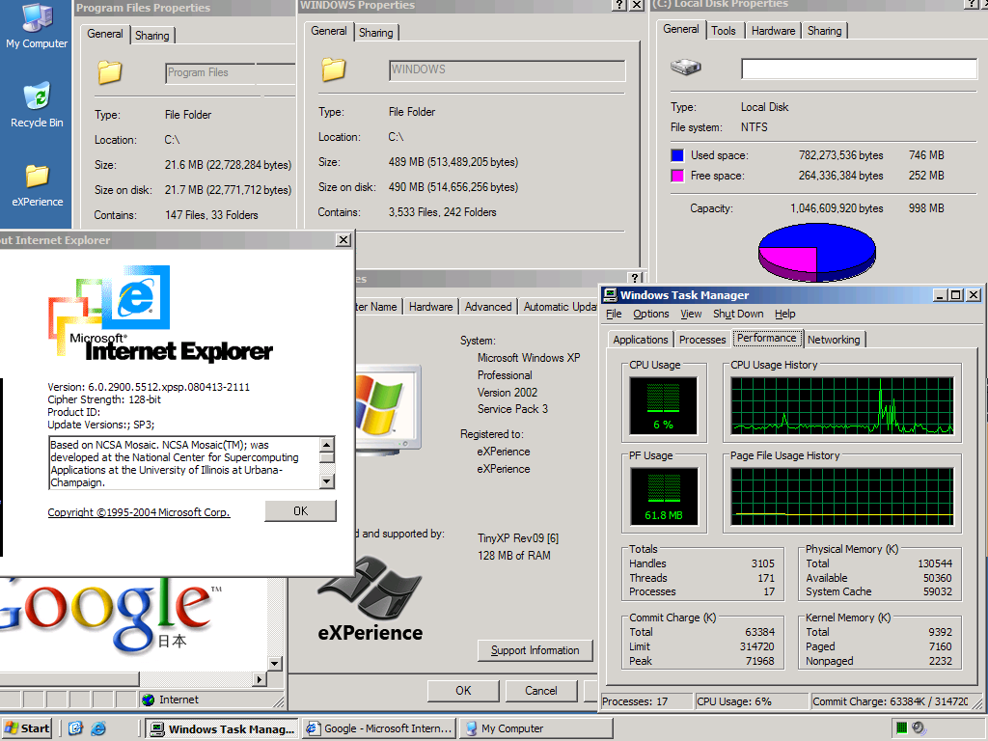Click the disk drive icon in Local Disk Properties
The image size is (988, 741).
tap(685, 67)
